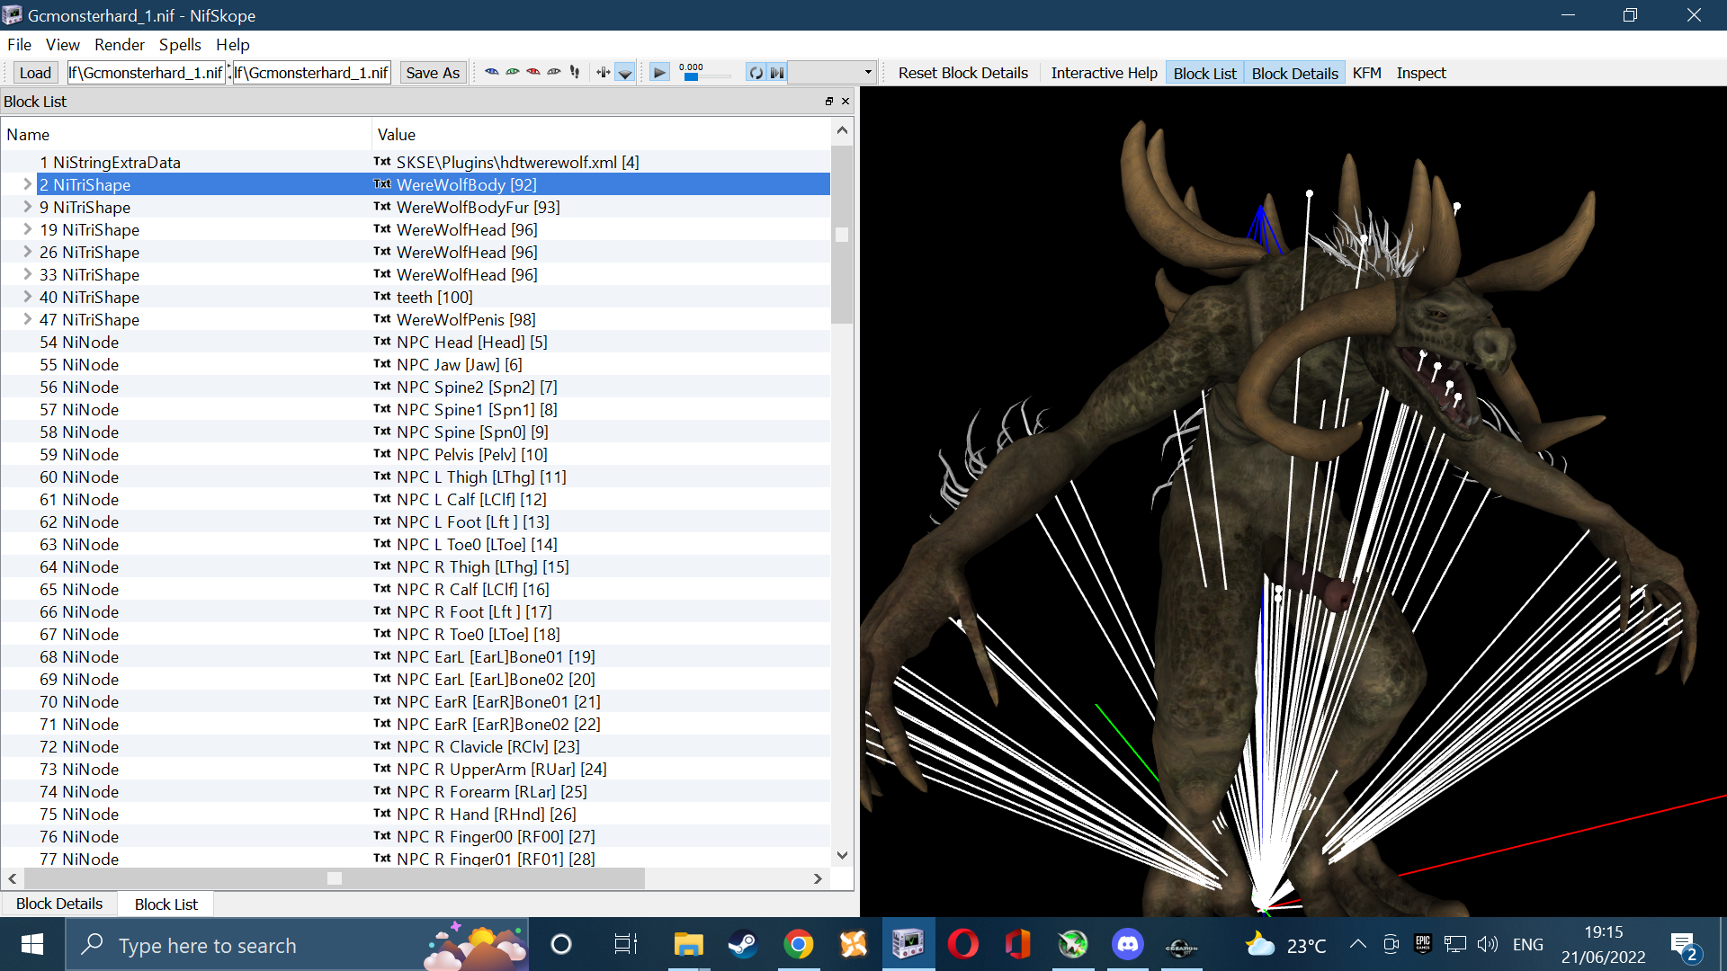Click the Load button
The width and height of the screenshot is (1727, 971).
35,73
